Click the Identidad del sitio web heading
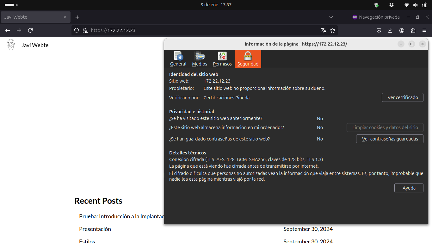The image size is (432, 243). coord(194,74)
